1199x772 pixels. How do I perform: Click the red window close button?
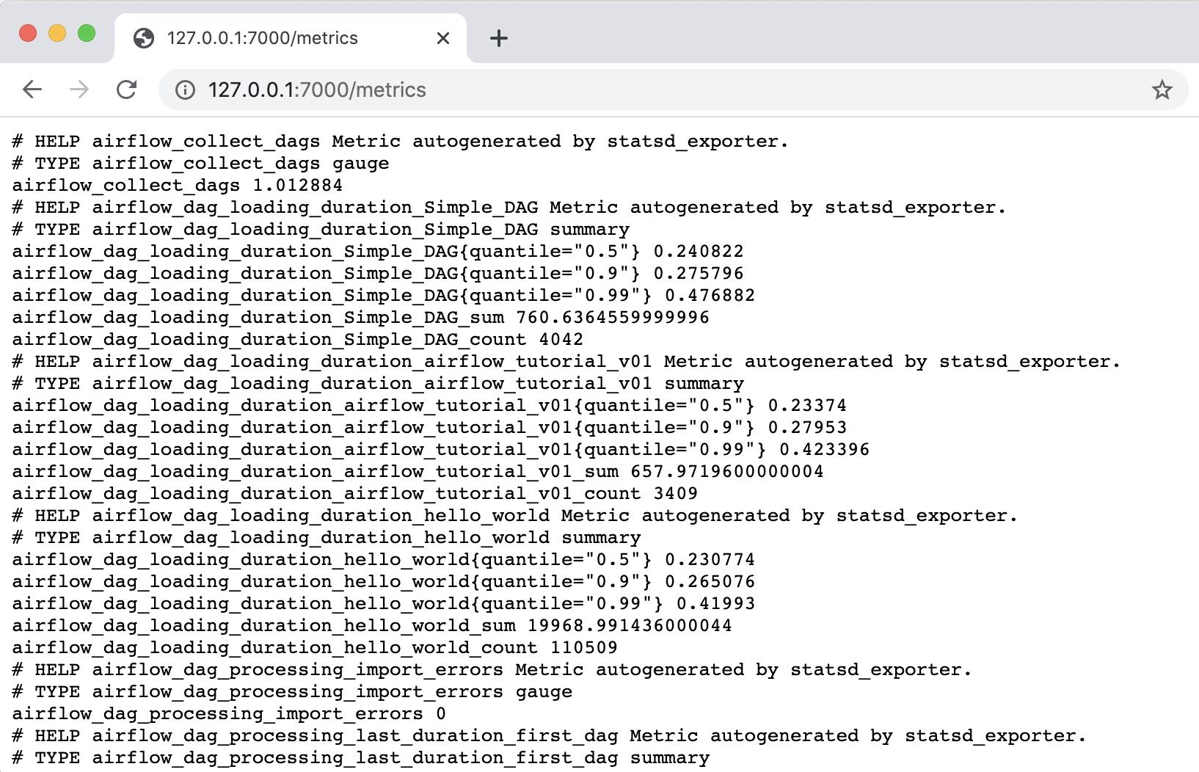click(28, 33)
